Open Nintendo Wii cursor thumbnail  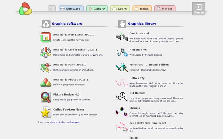[x=122, y=52]
